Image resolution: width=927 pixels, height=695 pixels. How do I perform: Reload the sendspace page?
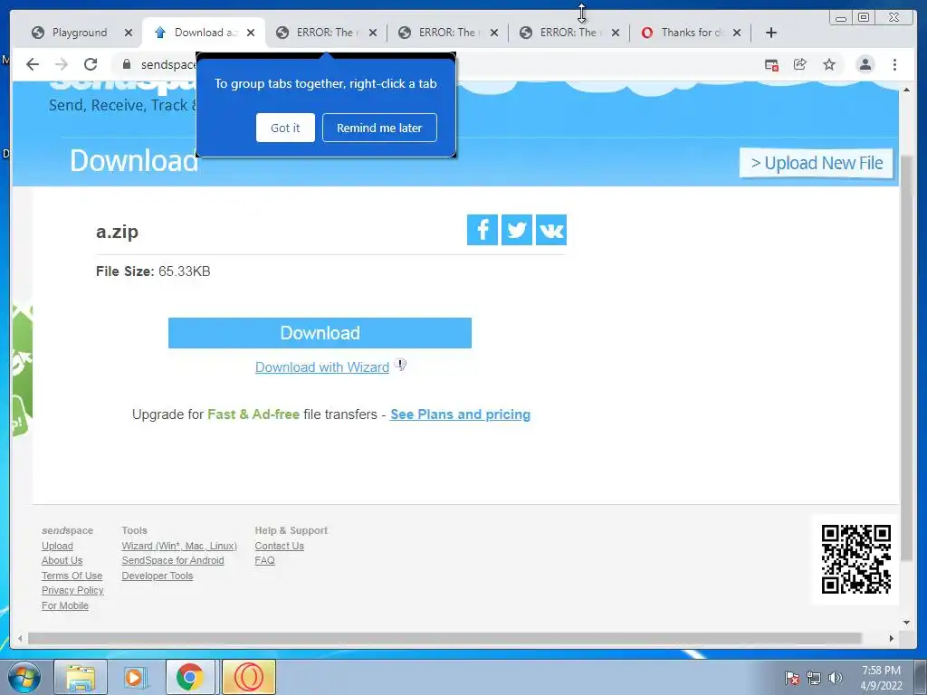(91, 64)
